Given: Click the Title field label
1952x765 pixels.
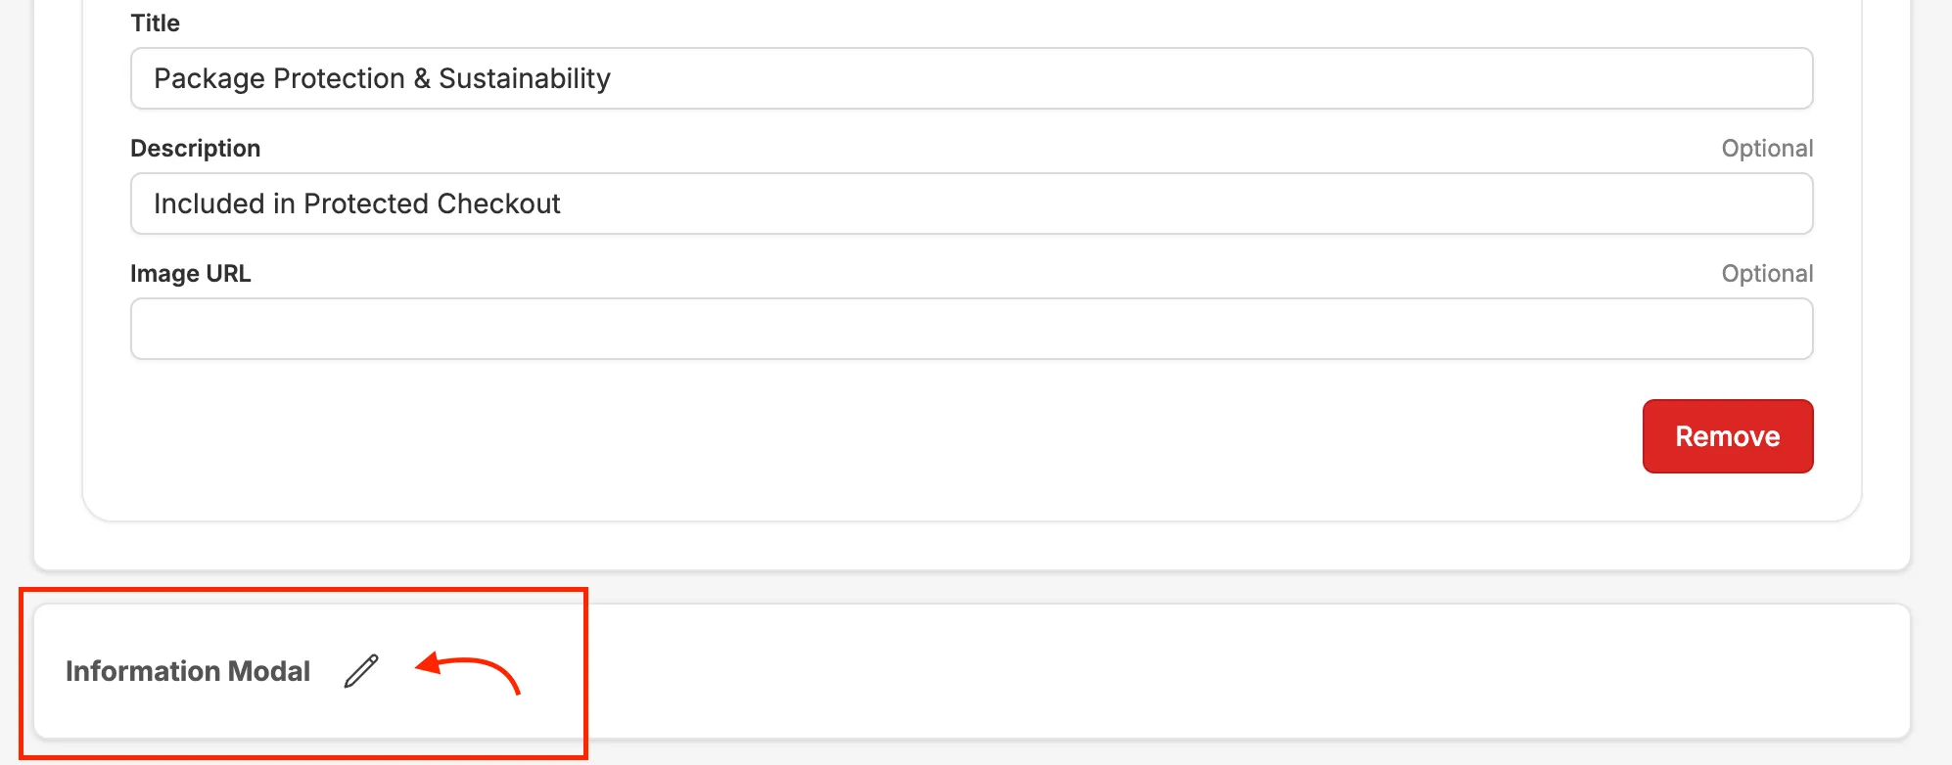Looking at the screenshot, I should click(x=156, y=23).
